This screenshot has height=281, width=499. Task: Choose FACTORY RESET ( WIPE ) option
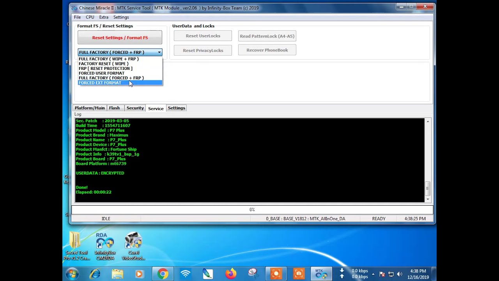pos(120,64)
